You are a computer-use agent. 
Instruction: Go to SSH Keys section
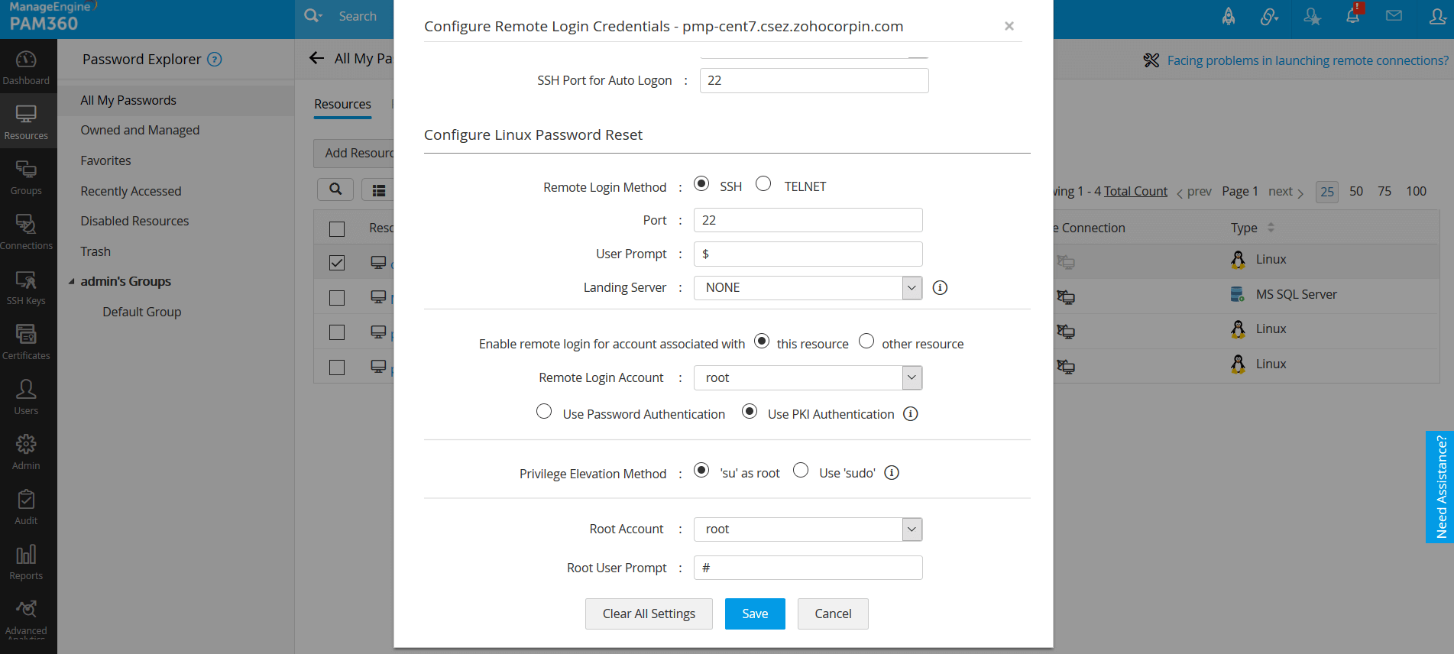tap(26, 287)
